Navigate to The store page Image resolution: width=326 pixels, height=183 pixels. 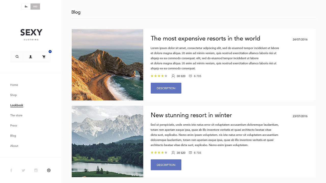pos(16,115)
